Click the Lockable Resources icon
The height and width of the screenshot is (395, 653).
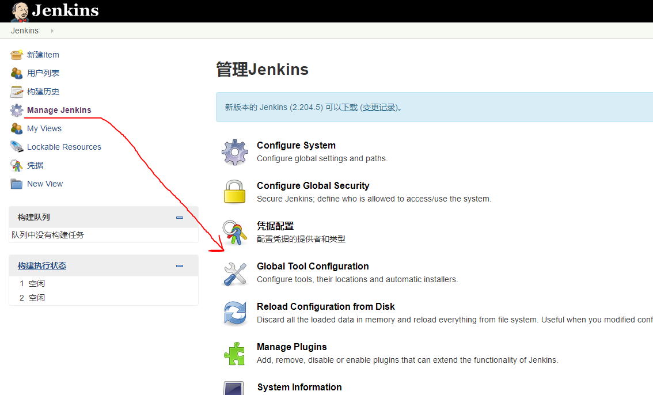click(17, 147)
